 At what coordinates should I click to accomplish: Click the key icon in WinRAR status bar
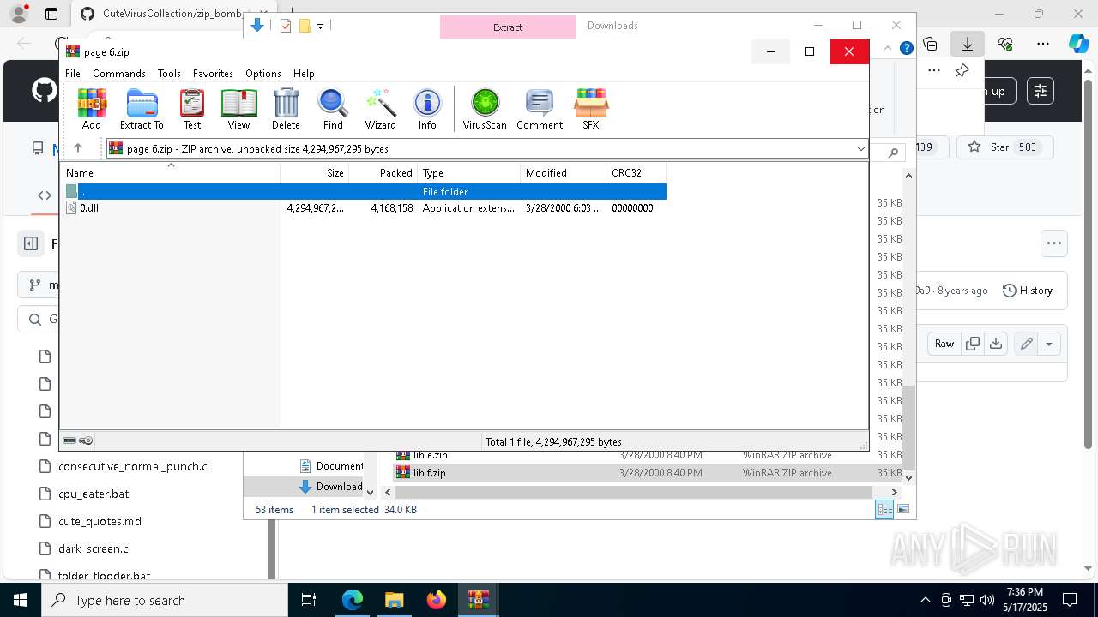(x=86, y=441)
